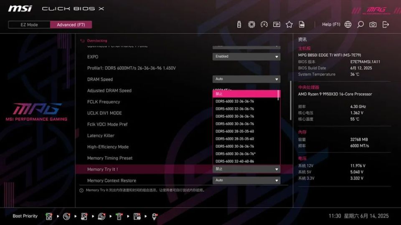The height and width of the screenshot is (225, 401).
Task: Select the FCLK Frequency setting
Action: coord(104,102)
